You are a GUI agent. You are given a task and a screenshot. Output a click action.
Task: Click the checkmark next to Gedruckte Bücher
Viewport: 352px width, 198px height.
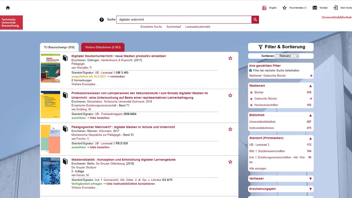(x=311, y=99)
